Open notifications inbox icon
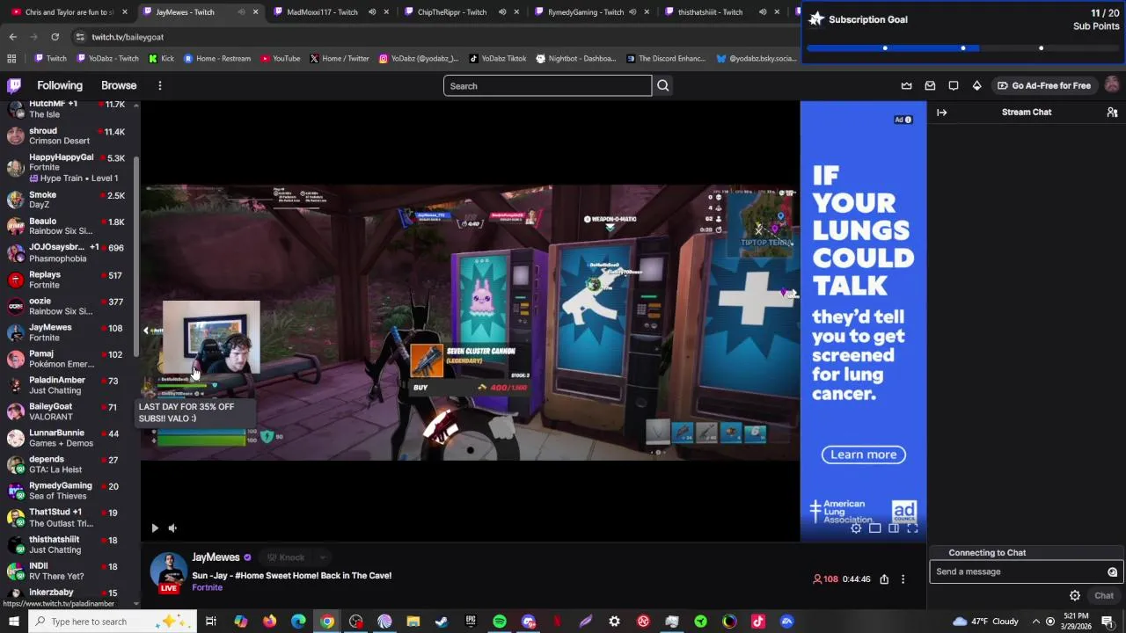The height and width of the screenshot is (633, 1126). pos(930,85)
